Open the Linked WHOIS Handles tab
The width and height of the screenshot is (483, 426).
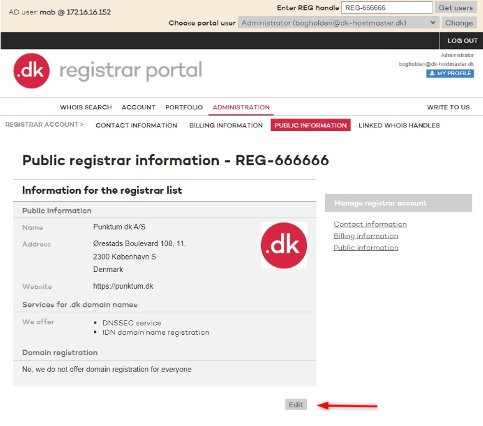pyautogui.click(x=399, y=125)
